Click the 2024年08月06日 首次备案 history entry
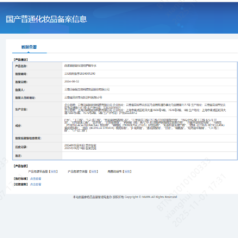The height and width of the screenshot is (238, 238). coord(80,145)
